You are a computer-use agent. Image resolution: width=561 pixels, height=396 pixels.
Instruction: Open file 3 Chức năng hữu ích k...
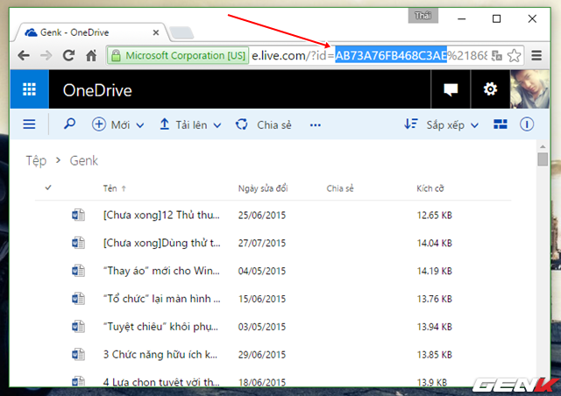point(160,354)
